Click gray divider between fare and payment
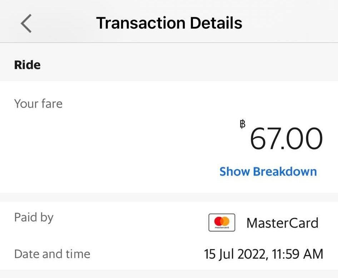338x278 pixels. point(169,197)
